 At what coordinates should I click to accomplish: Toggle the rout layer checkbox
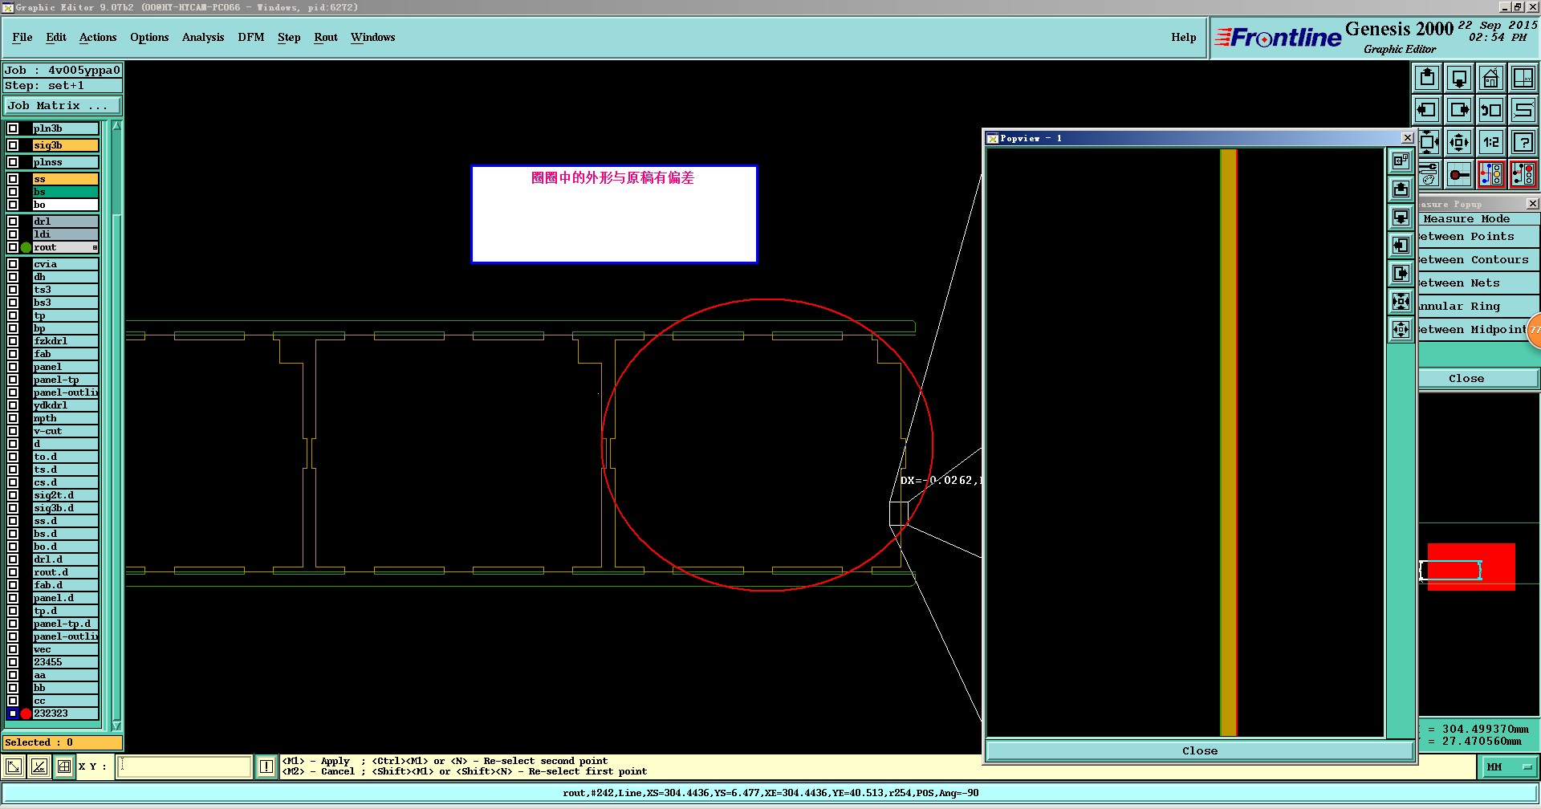coord(13,247)
